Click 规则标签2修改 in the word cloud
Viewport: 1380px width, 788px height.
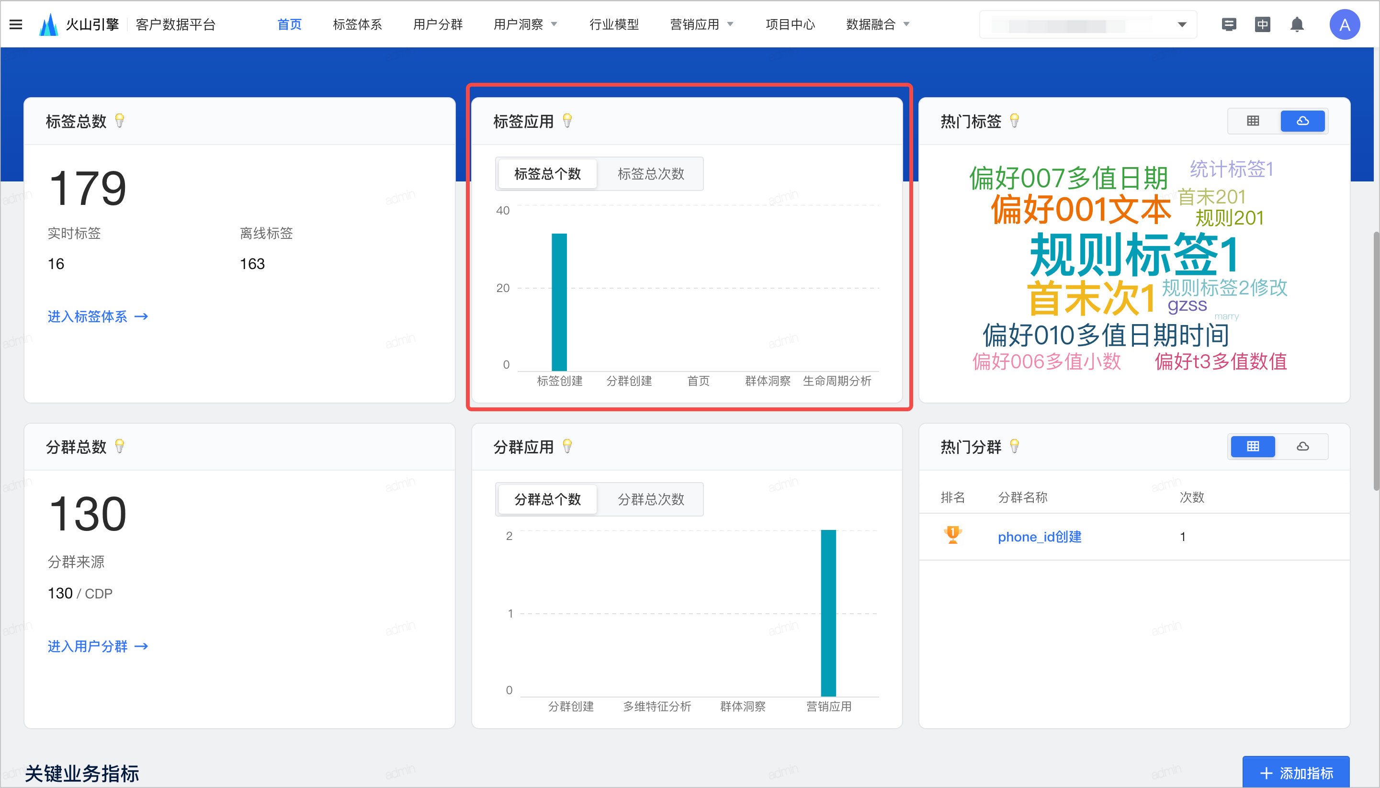pos(1225,287)
